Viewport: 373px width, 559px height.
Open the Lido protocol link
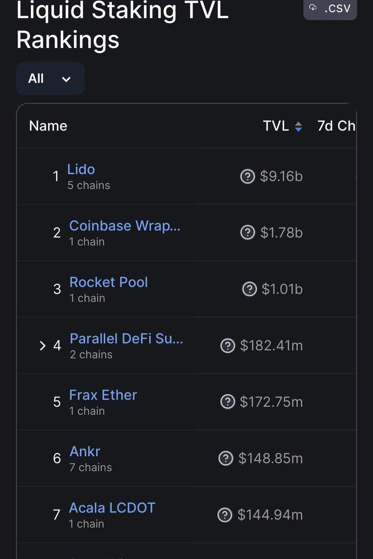81,169
